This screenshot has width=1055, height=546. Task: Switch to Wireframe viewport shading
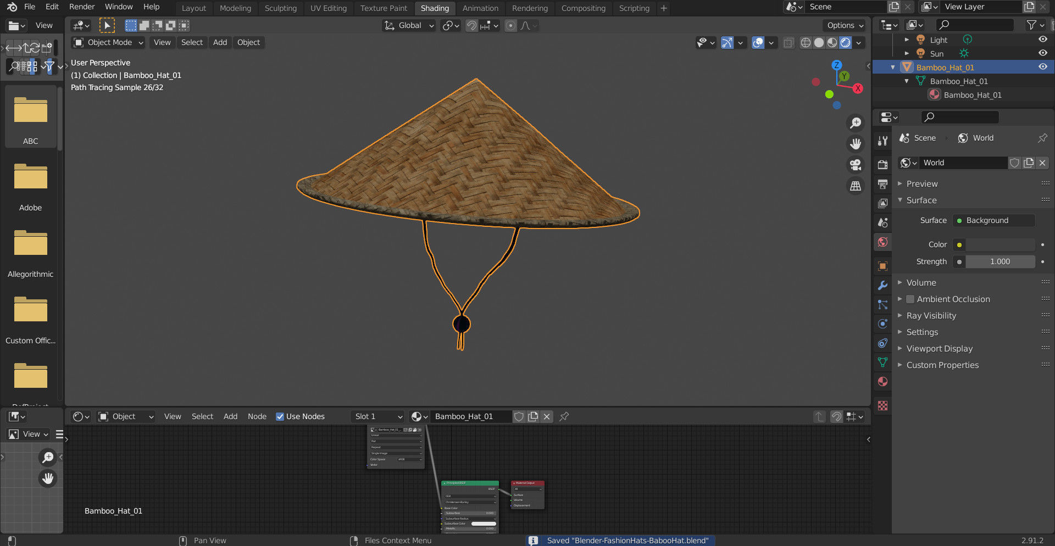point(806,42)
